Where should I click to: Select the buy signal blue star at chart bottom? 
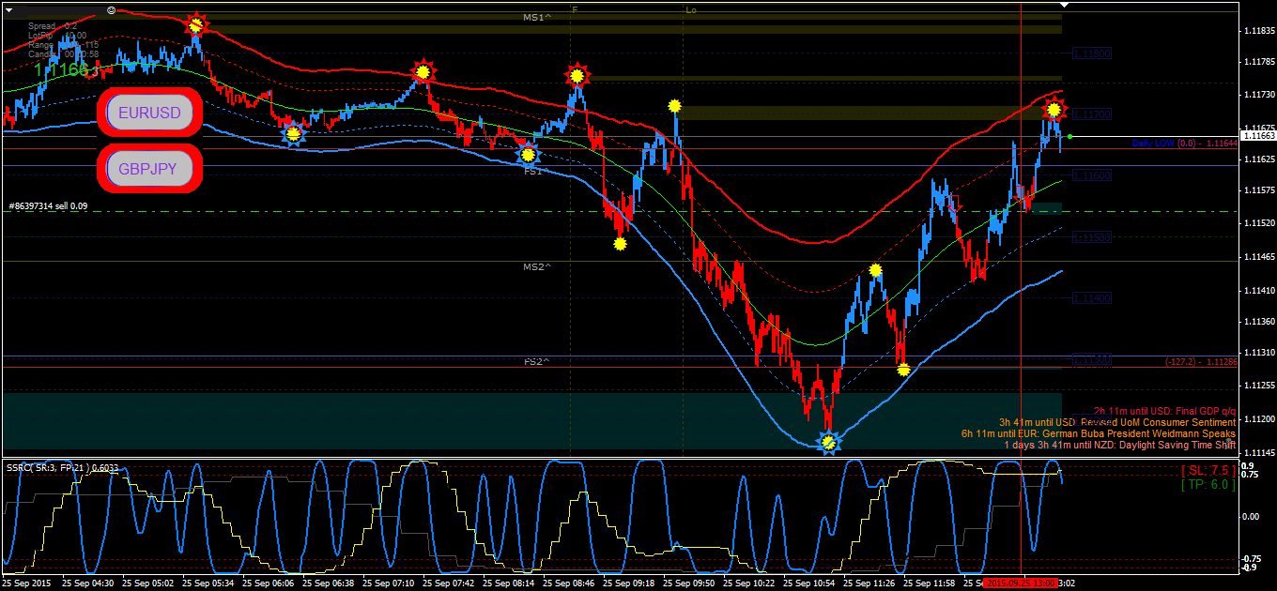coord(828,442)
